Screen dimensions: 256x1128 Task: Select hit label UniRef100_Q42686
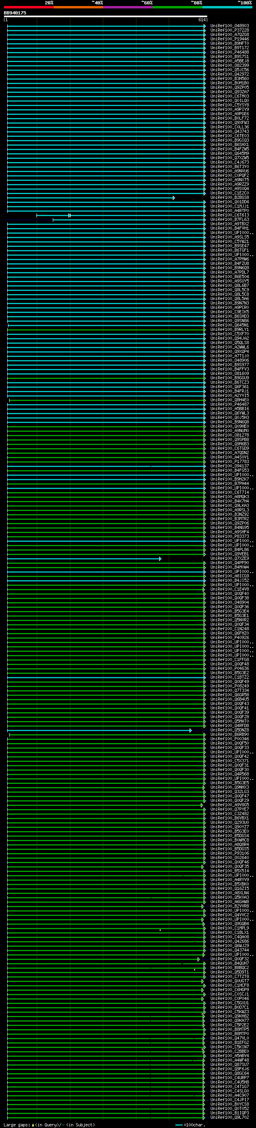tap(230, 942)
